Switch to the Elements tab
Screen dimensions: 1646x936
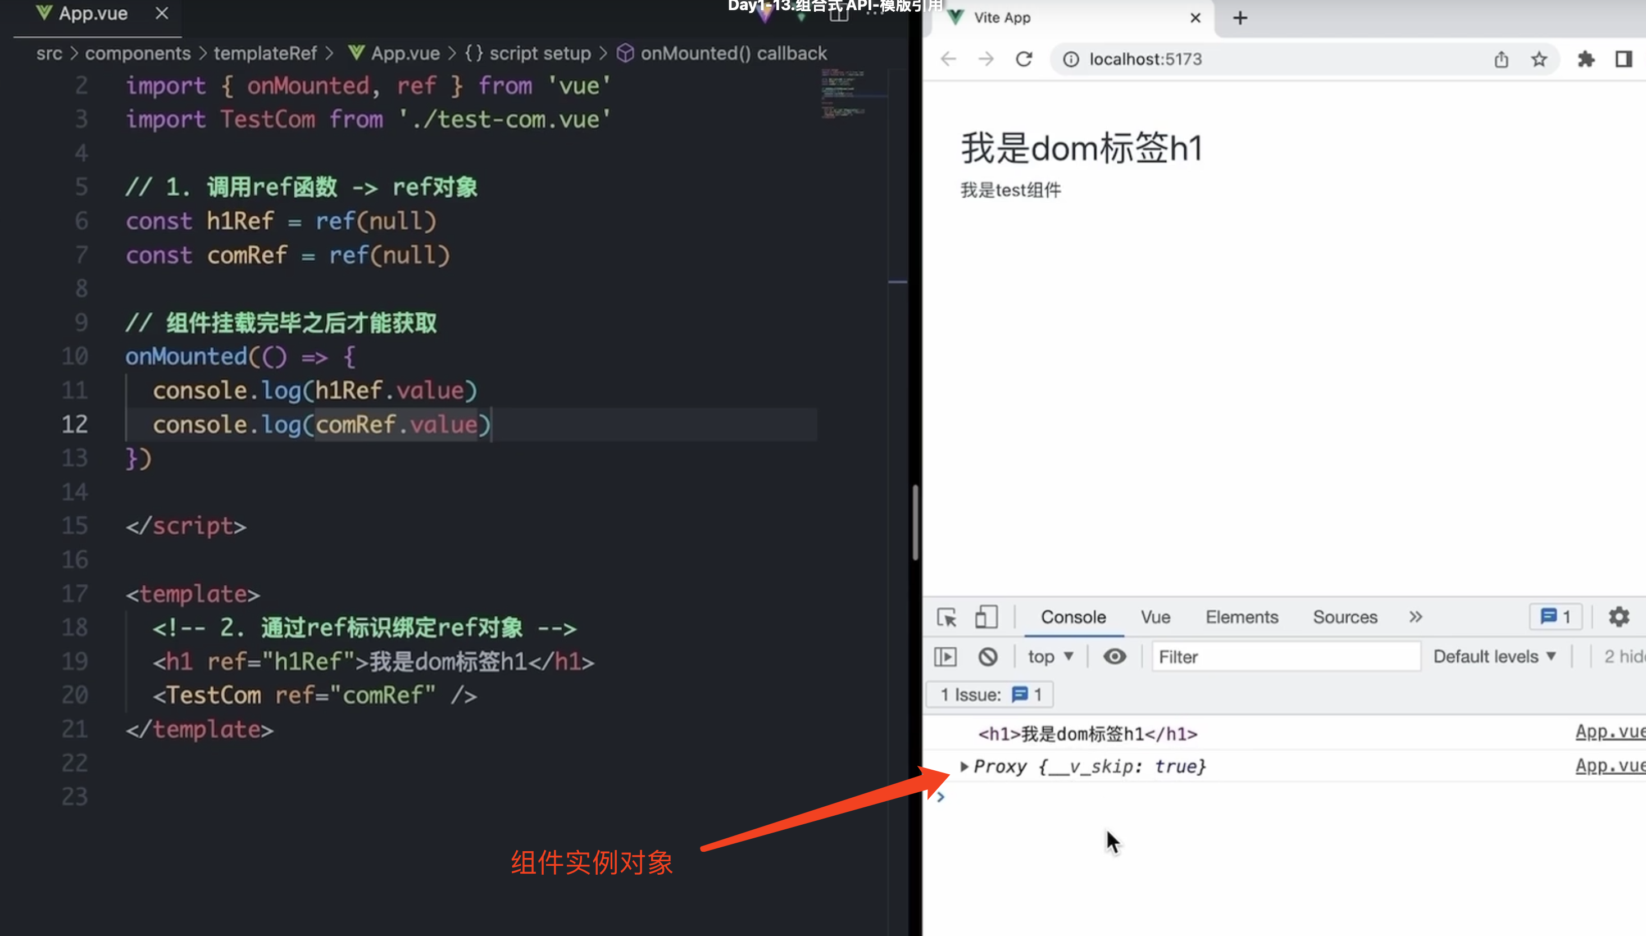(x=1241, y=617)
